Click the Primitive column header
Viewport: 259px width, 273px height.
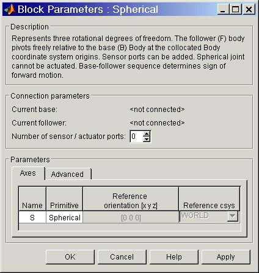pyautogui.click(x=65, y=199)
